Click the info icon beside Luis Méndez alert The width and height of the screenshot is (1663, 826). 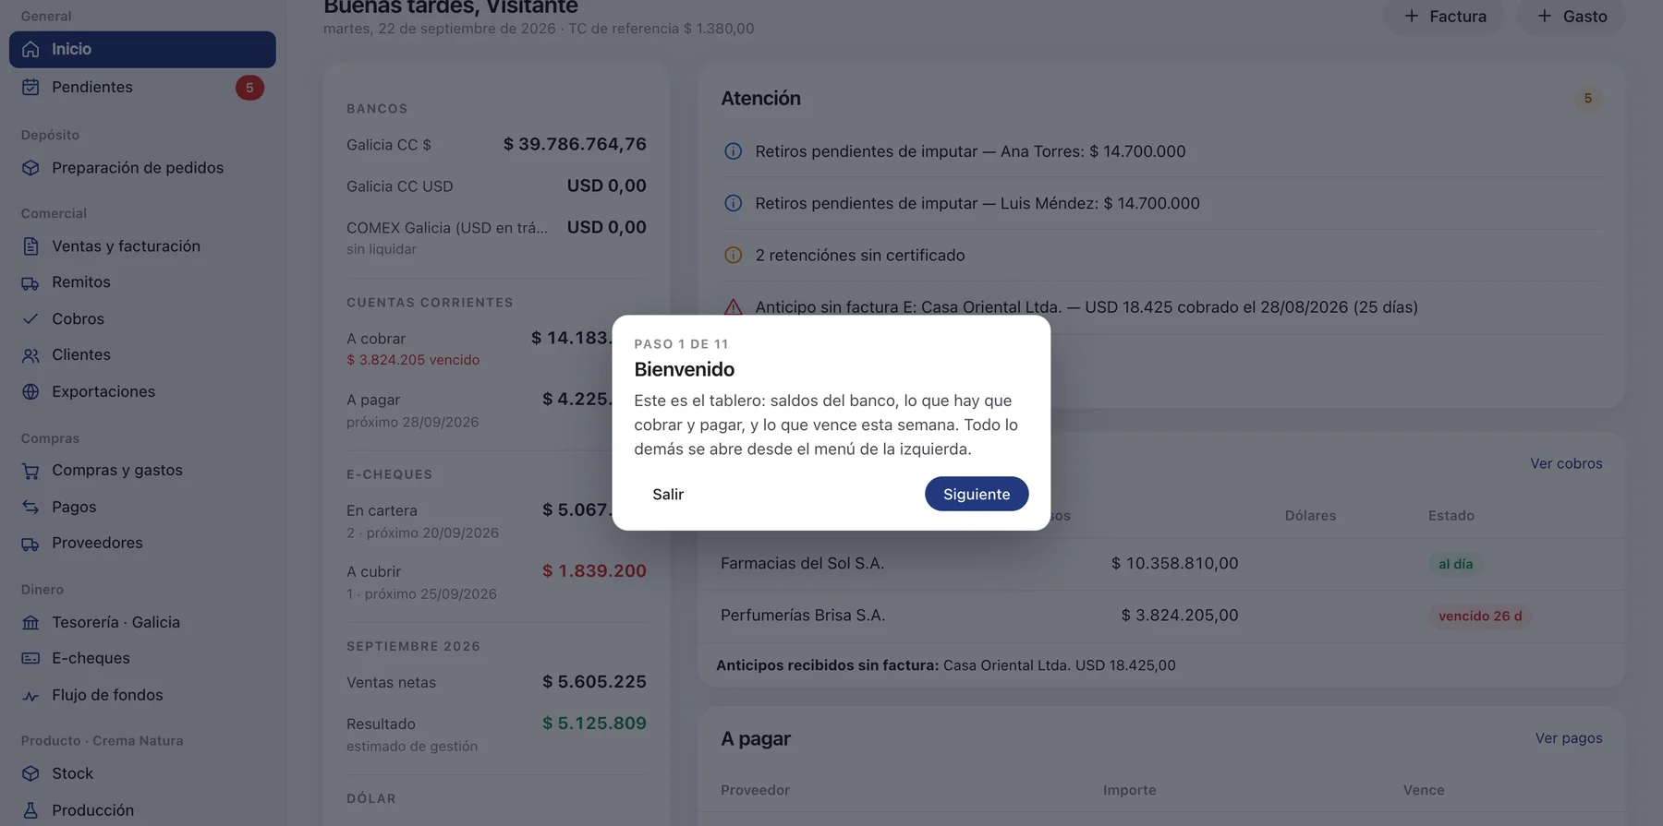pos(733,203)
